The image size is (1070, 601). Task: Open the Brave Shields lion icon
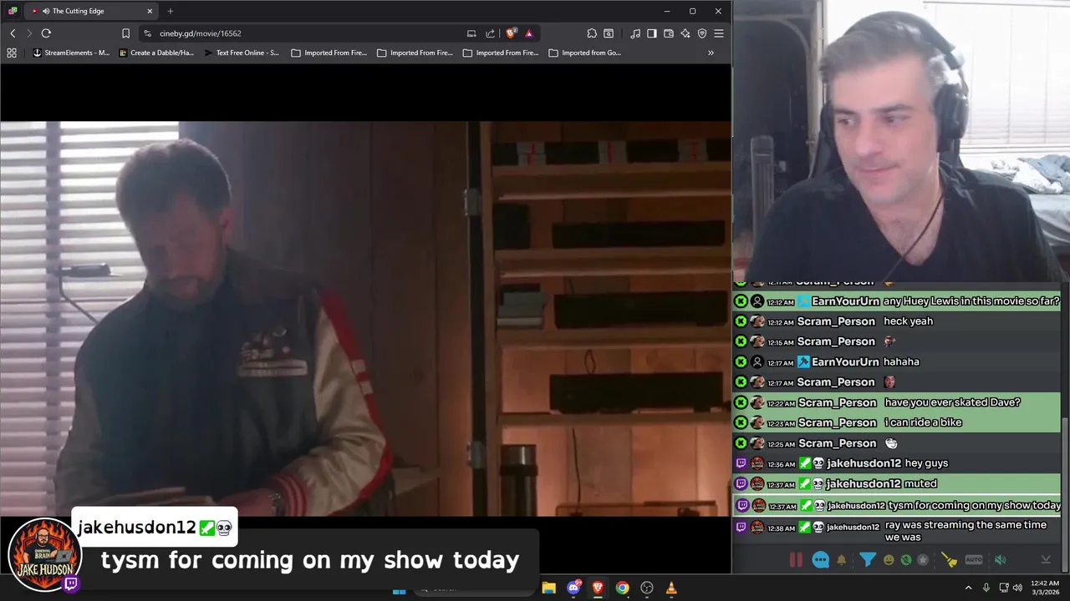512,33
